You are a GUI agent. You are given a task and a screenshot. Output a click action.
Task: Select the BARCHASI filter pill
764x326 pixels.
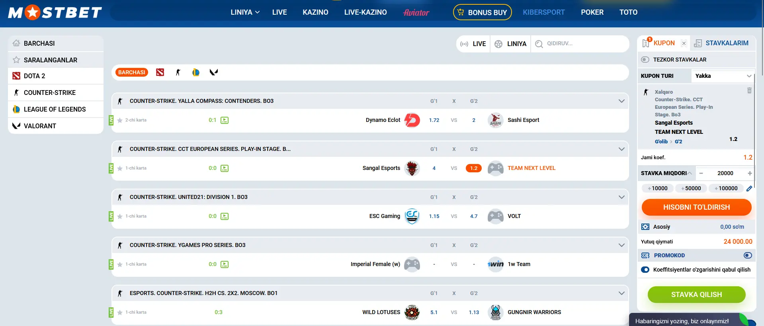(132, 72)
